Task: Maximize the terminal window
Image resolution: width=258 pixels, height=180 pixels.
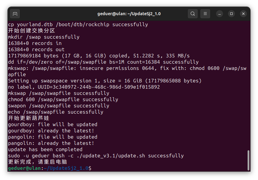Action: click(x=231, y=14)
